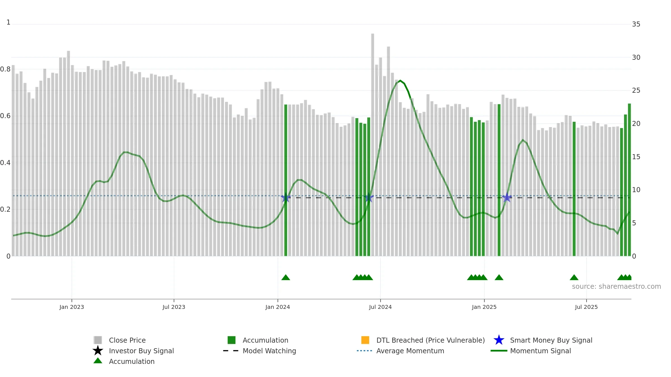Click the accumulation triangle marker near Jan 2024

(x=286, y=277)
